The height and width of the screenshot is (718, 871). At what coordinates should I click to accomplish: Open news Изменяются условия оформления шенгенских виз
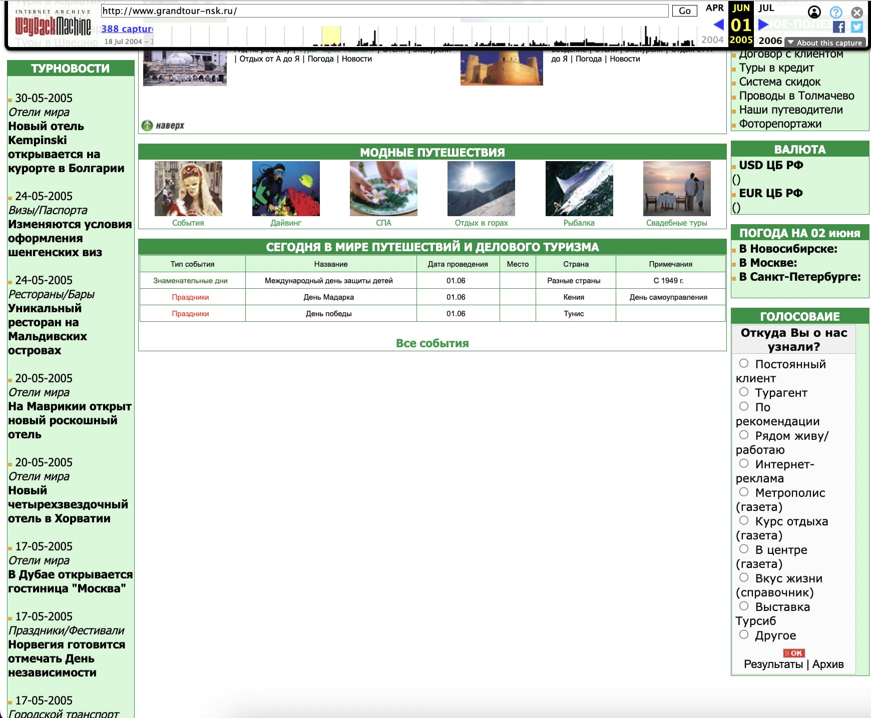click(x=70, y=238)
